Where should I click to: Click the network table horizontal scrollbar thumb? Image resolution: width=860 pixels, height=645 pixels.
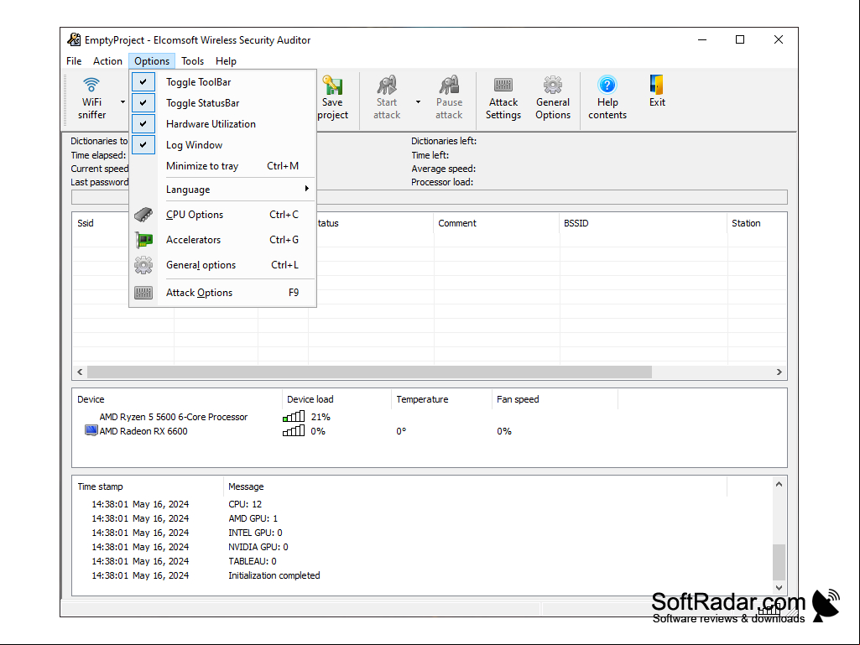click(x=369, y=372)
